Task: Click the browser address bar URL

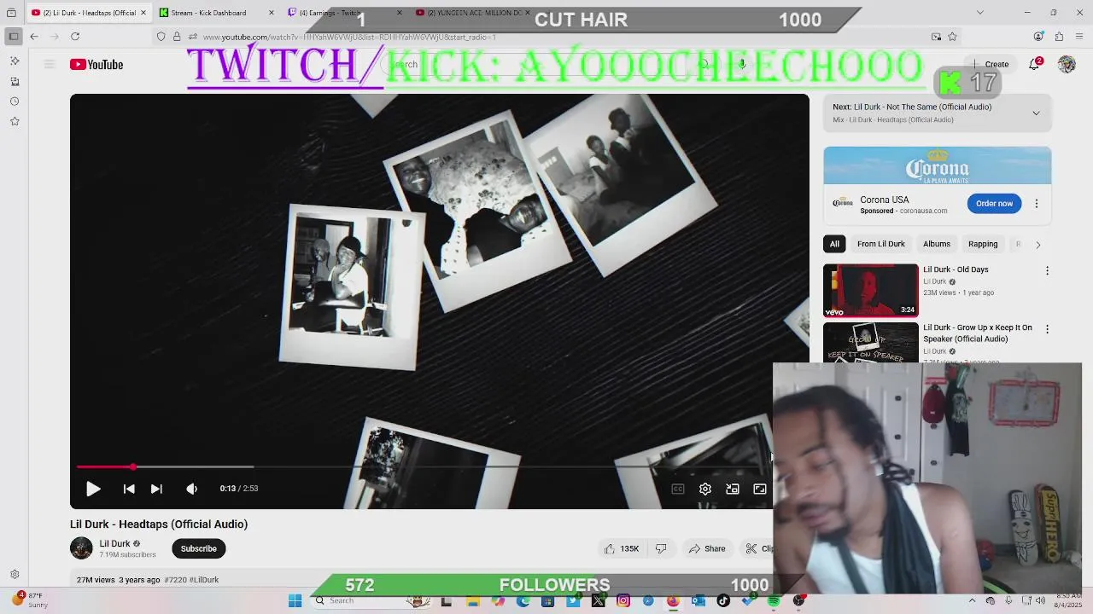Action: pos(349,37)
